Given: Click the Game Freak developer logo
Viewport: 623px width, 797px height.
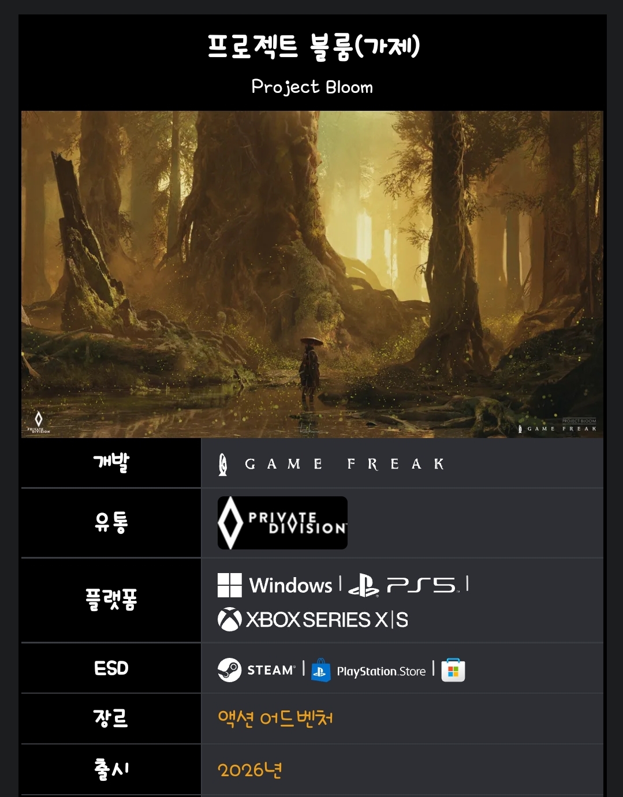Looking at the screenshot, I should [x=331, y=464].
